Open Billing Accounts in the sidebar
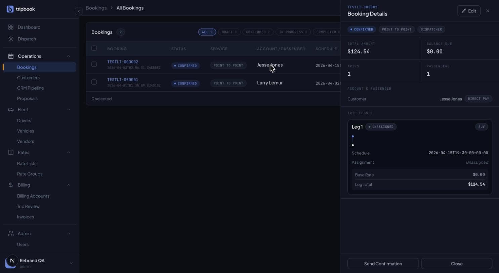This screenshot has height=273, width=499. point(33,196)
